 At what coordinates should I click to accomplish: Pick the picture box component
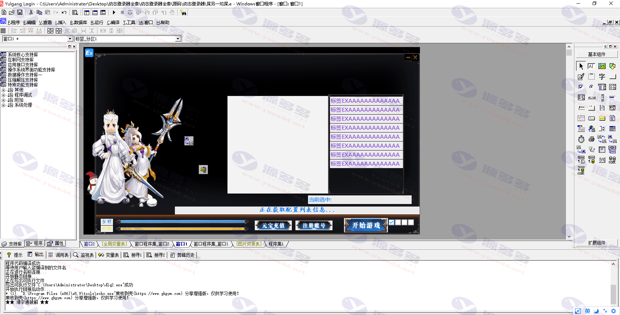(602, 66)
